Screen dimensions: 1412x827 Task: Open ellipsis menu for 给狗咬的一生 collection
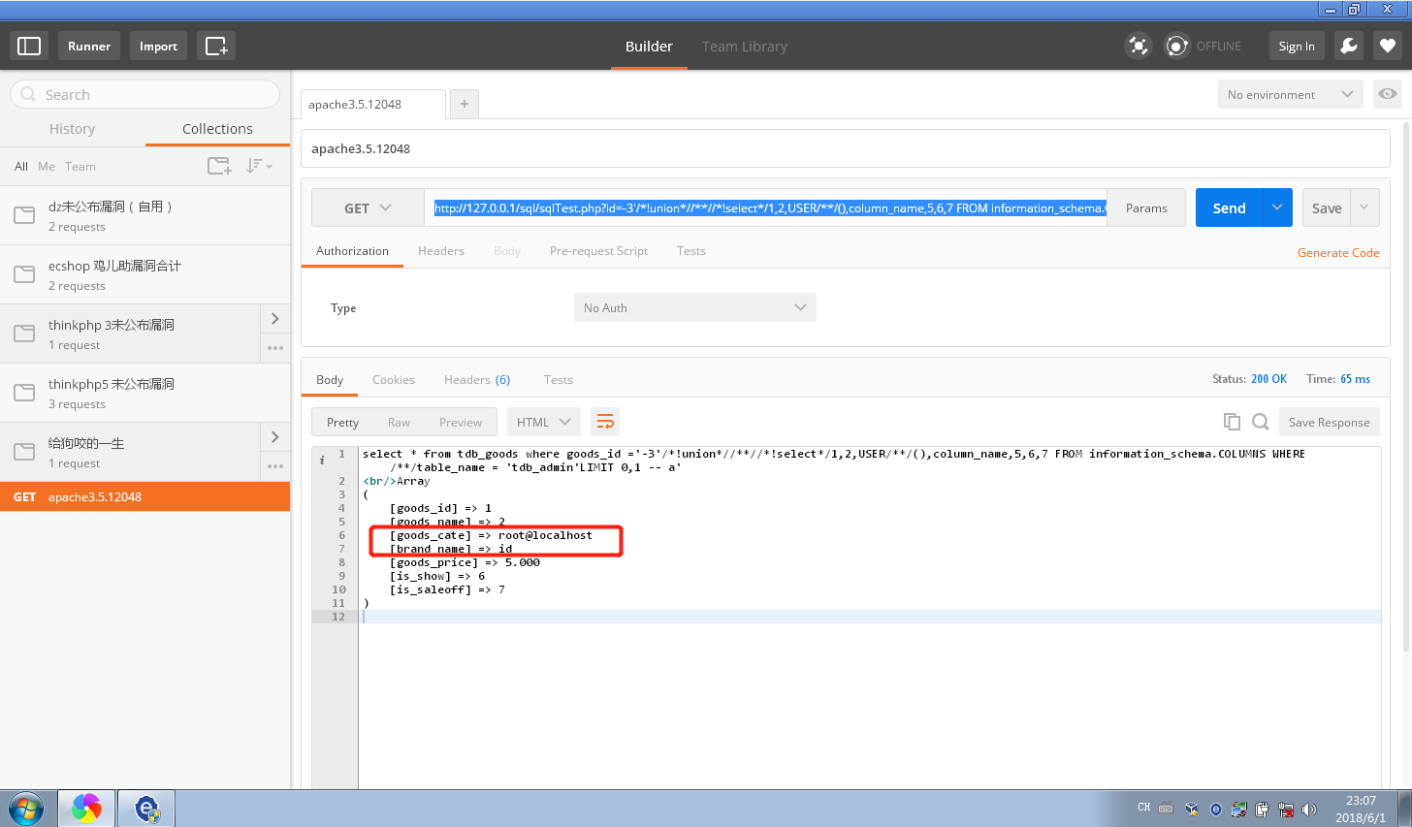(x=275, y=466)
